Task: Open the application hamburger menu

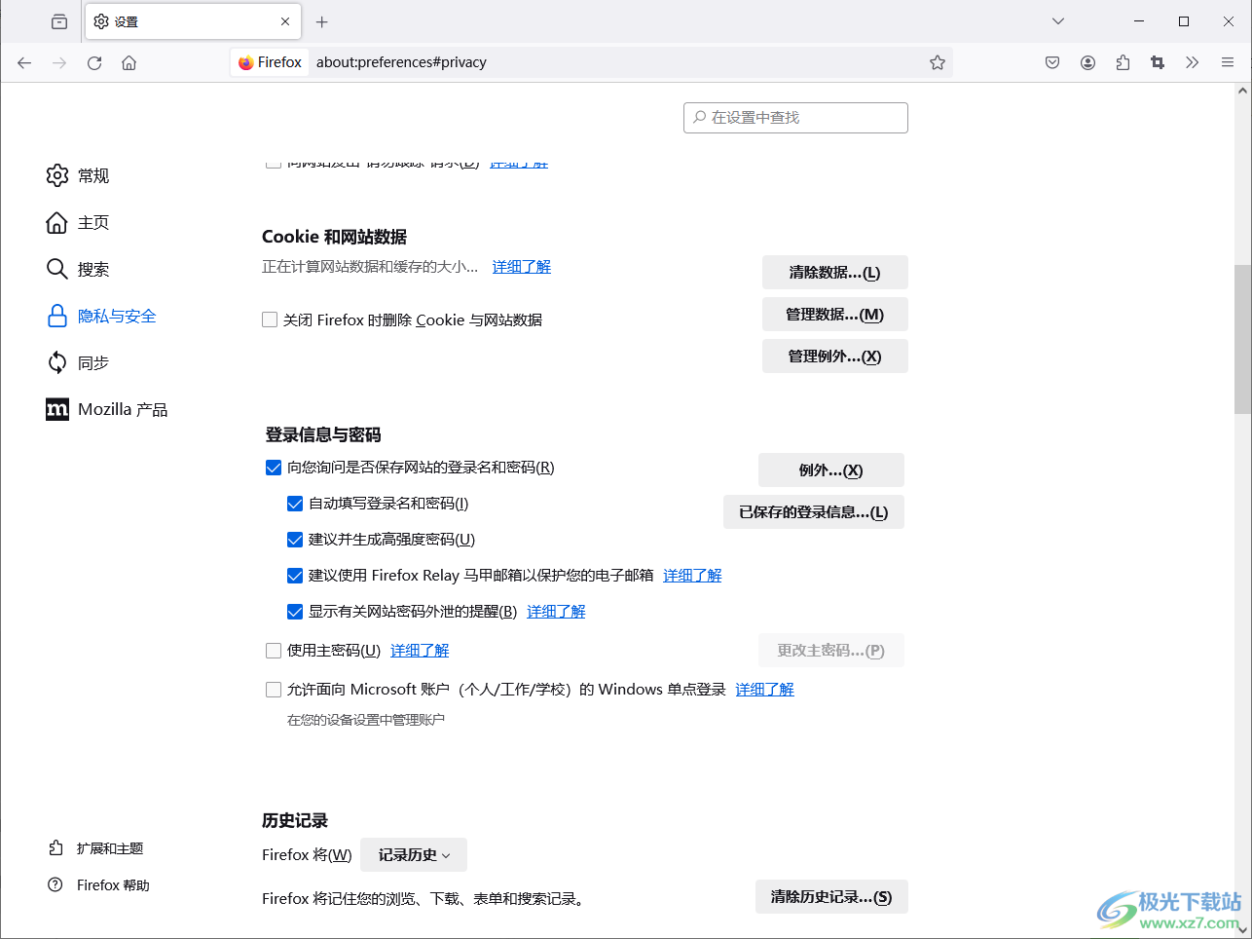Action: (x=1228, y=62)
